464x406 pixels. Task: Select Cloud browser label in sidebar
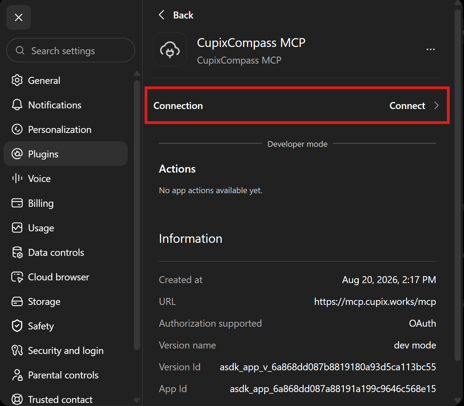(58, 277)
